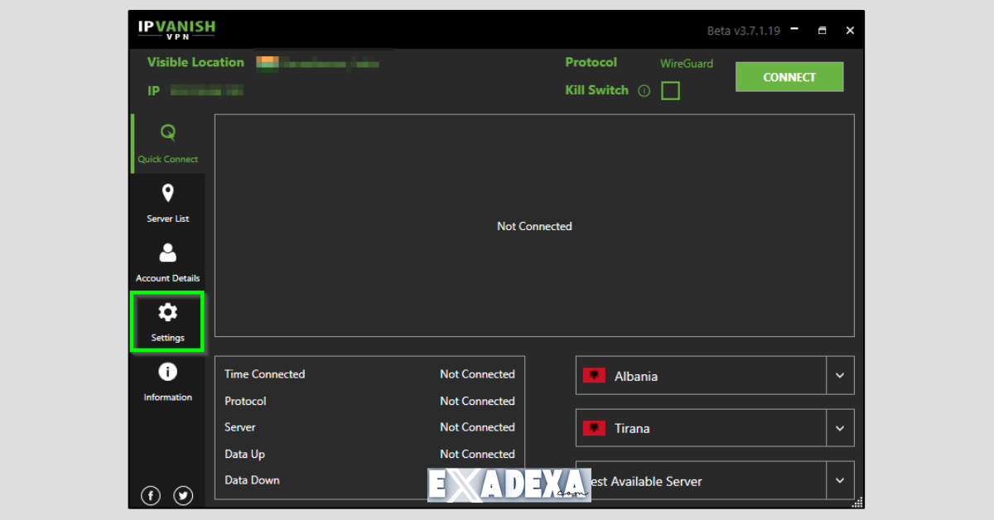Click the Visible Location text
994x520 pixels.
(195, 62)
